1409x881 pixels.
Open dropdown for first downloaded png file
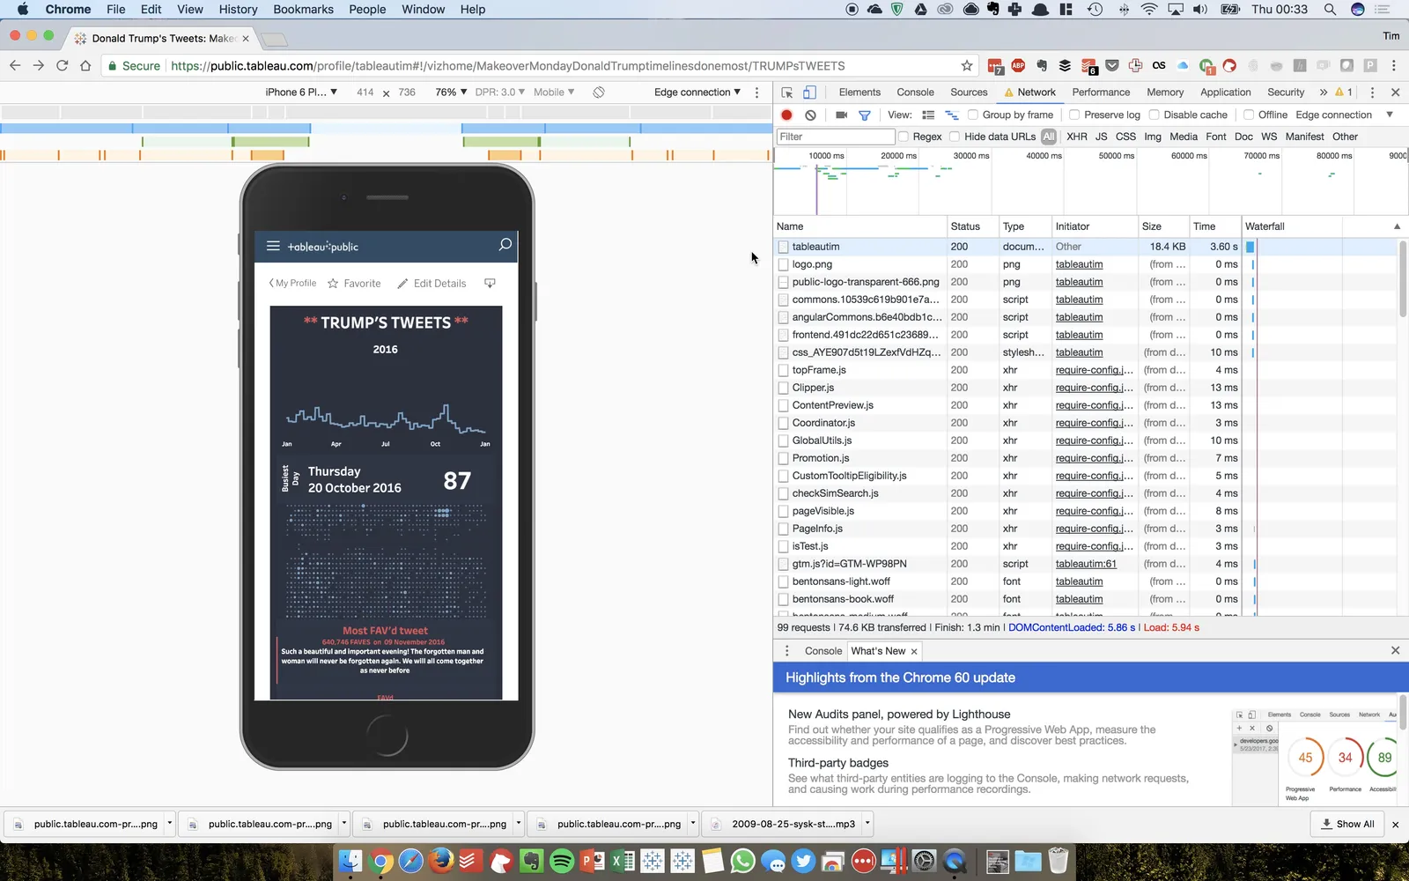point(169,824)
